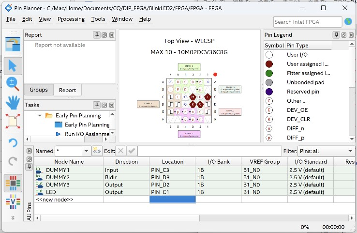
Task: Switch to the Groups tab
Action: click(39, 90)
